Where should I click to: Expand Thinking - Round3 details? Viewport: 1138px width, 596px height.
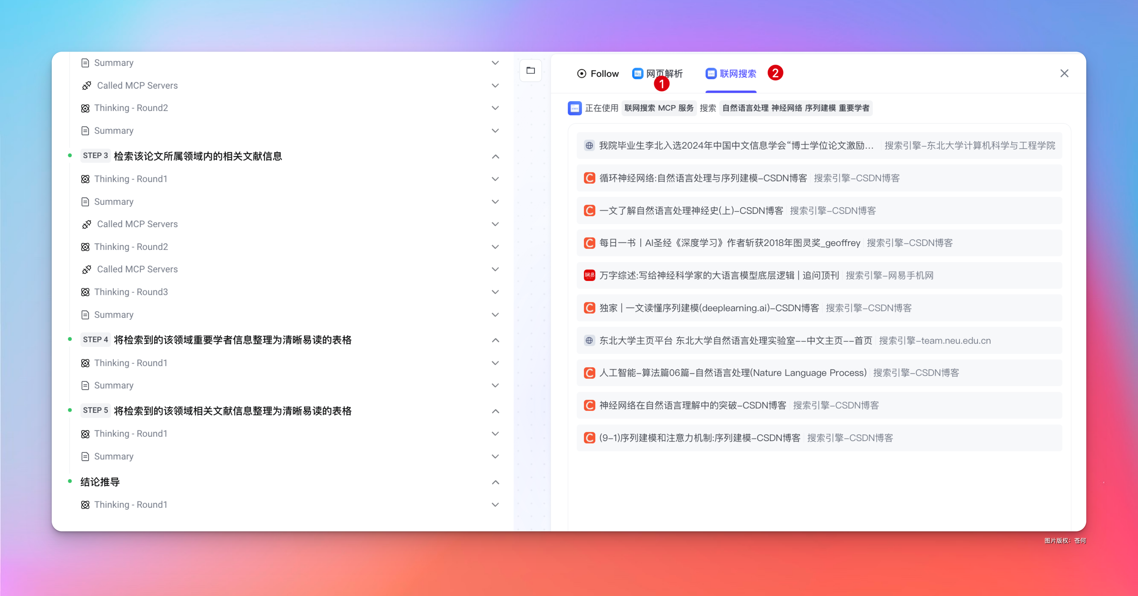click(495, 292)
